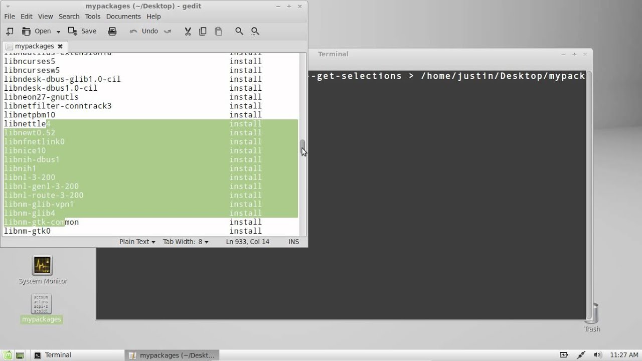Click the network icon in system tray
The image size is (642, 361).
pos(581,355)
